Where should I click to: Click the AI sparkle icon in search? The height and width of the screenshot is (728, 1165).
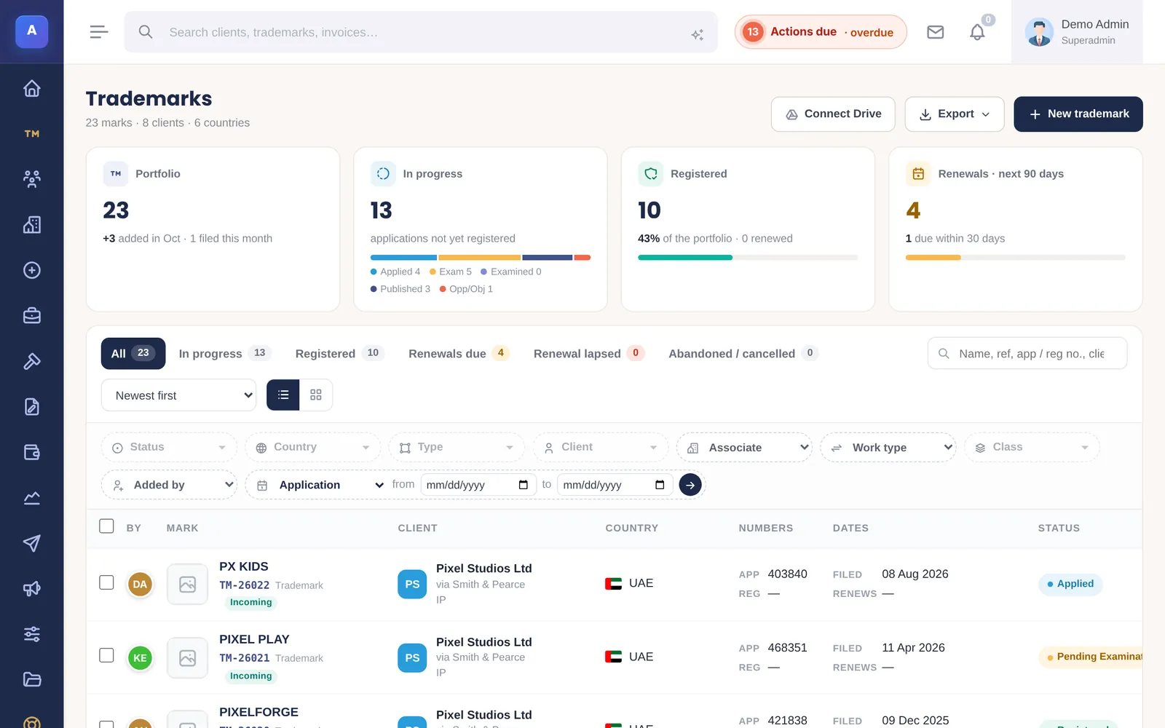click(x=697, y=34)
